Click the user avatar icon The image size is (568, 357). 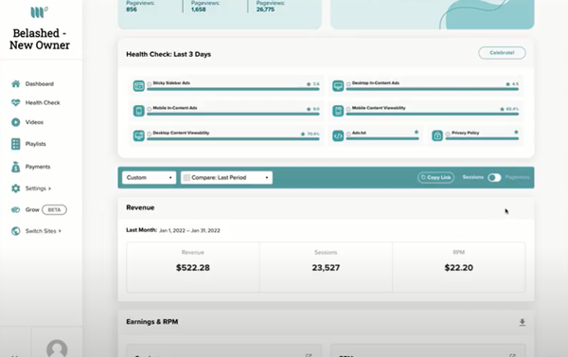tap(57, 348)
